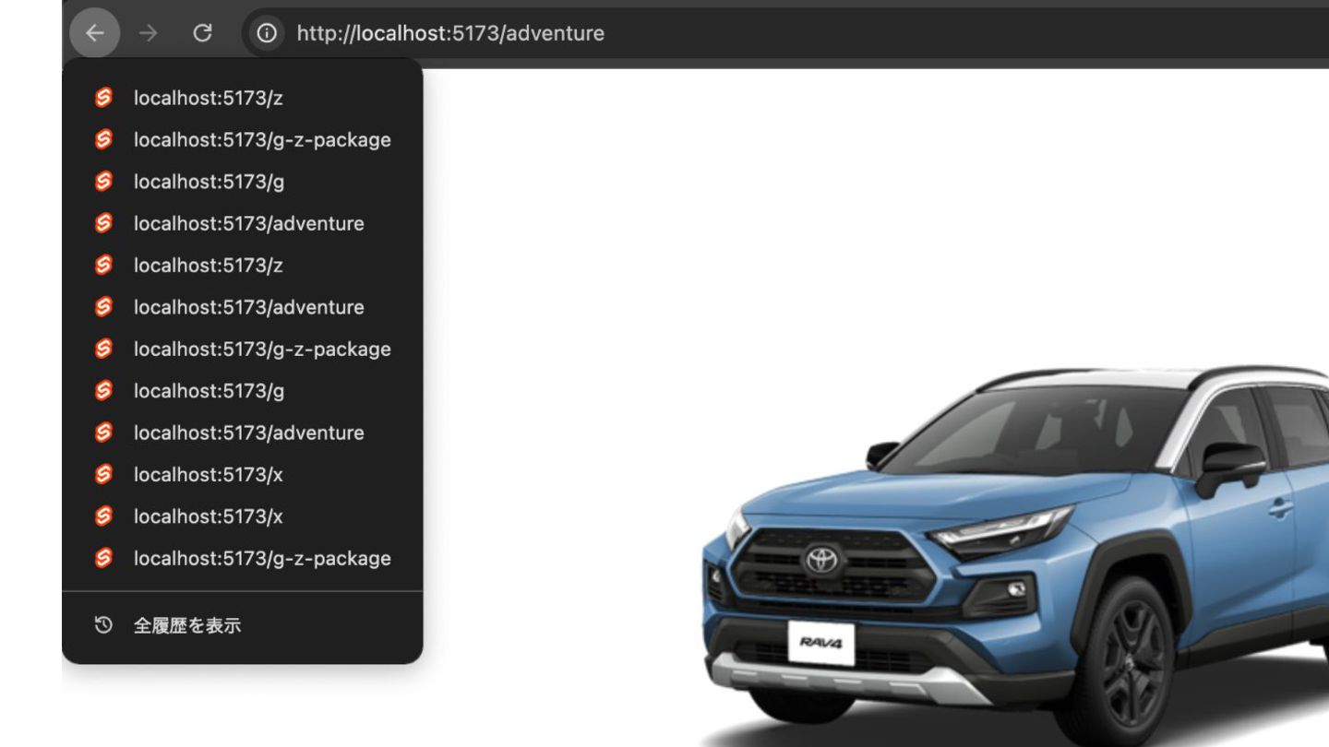Select the adventure entry just above the second /z entry
This screenshot has height=747, width=1329.
click(x=242, y=223)
